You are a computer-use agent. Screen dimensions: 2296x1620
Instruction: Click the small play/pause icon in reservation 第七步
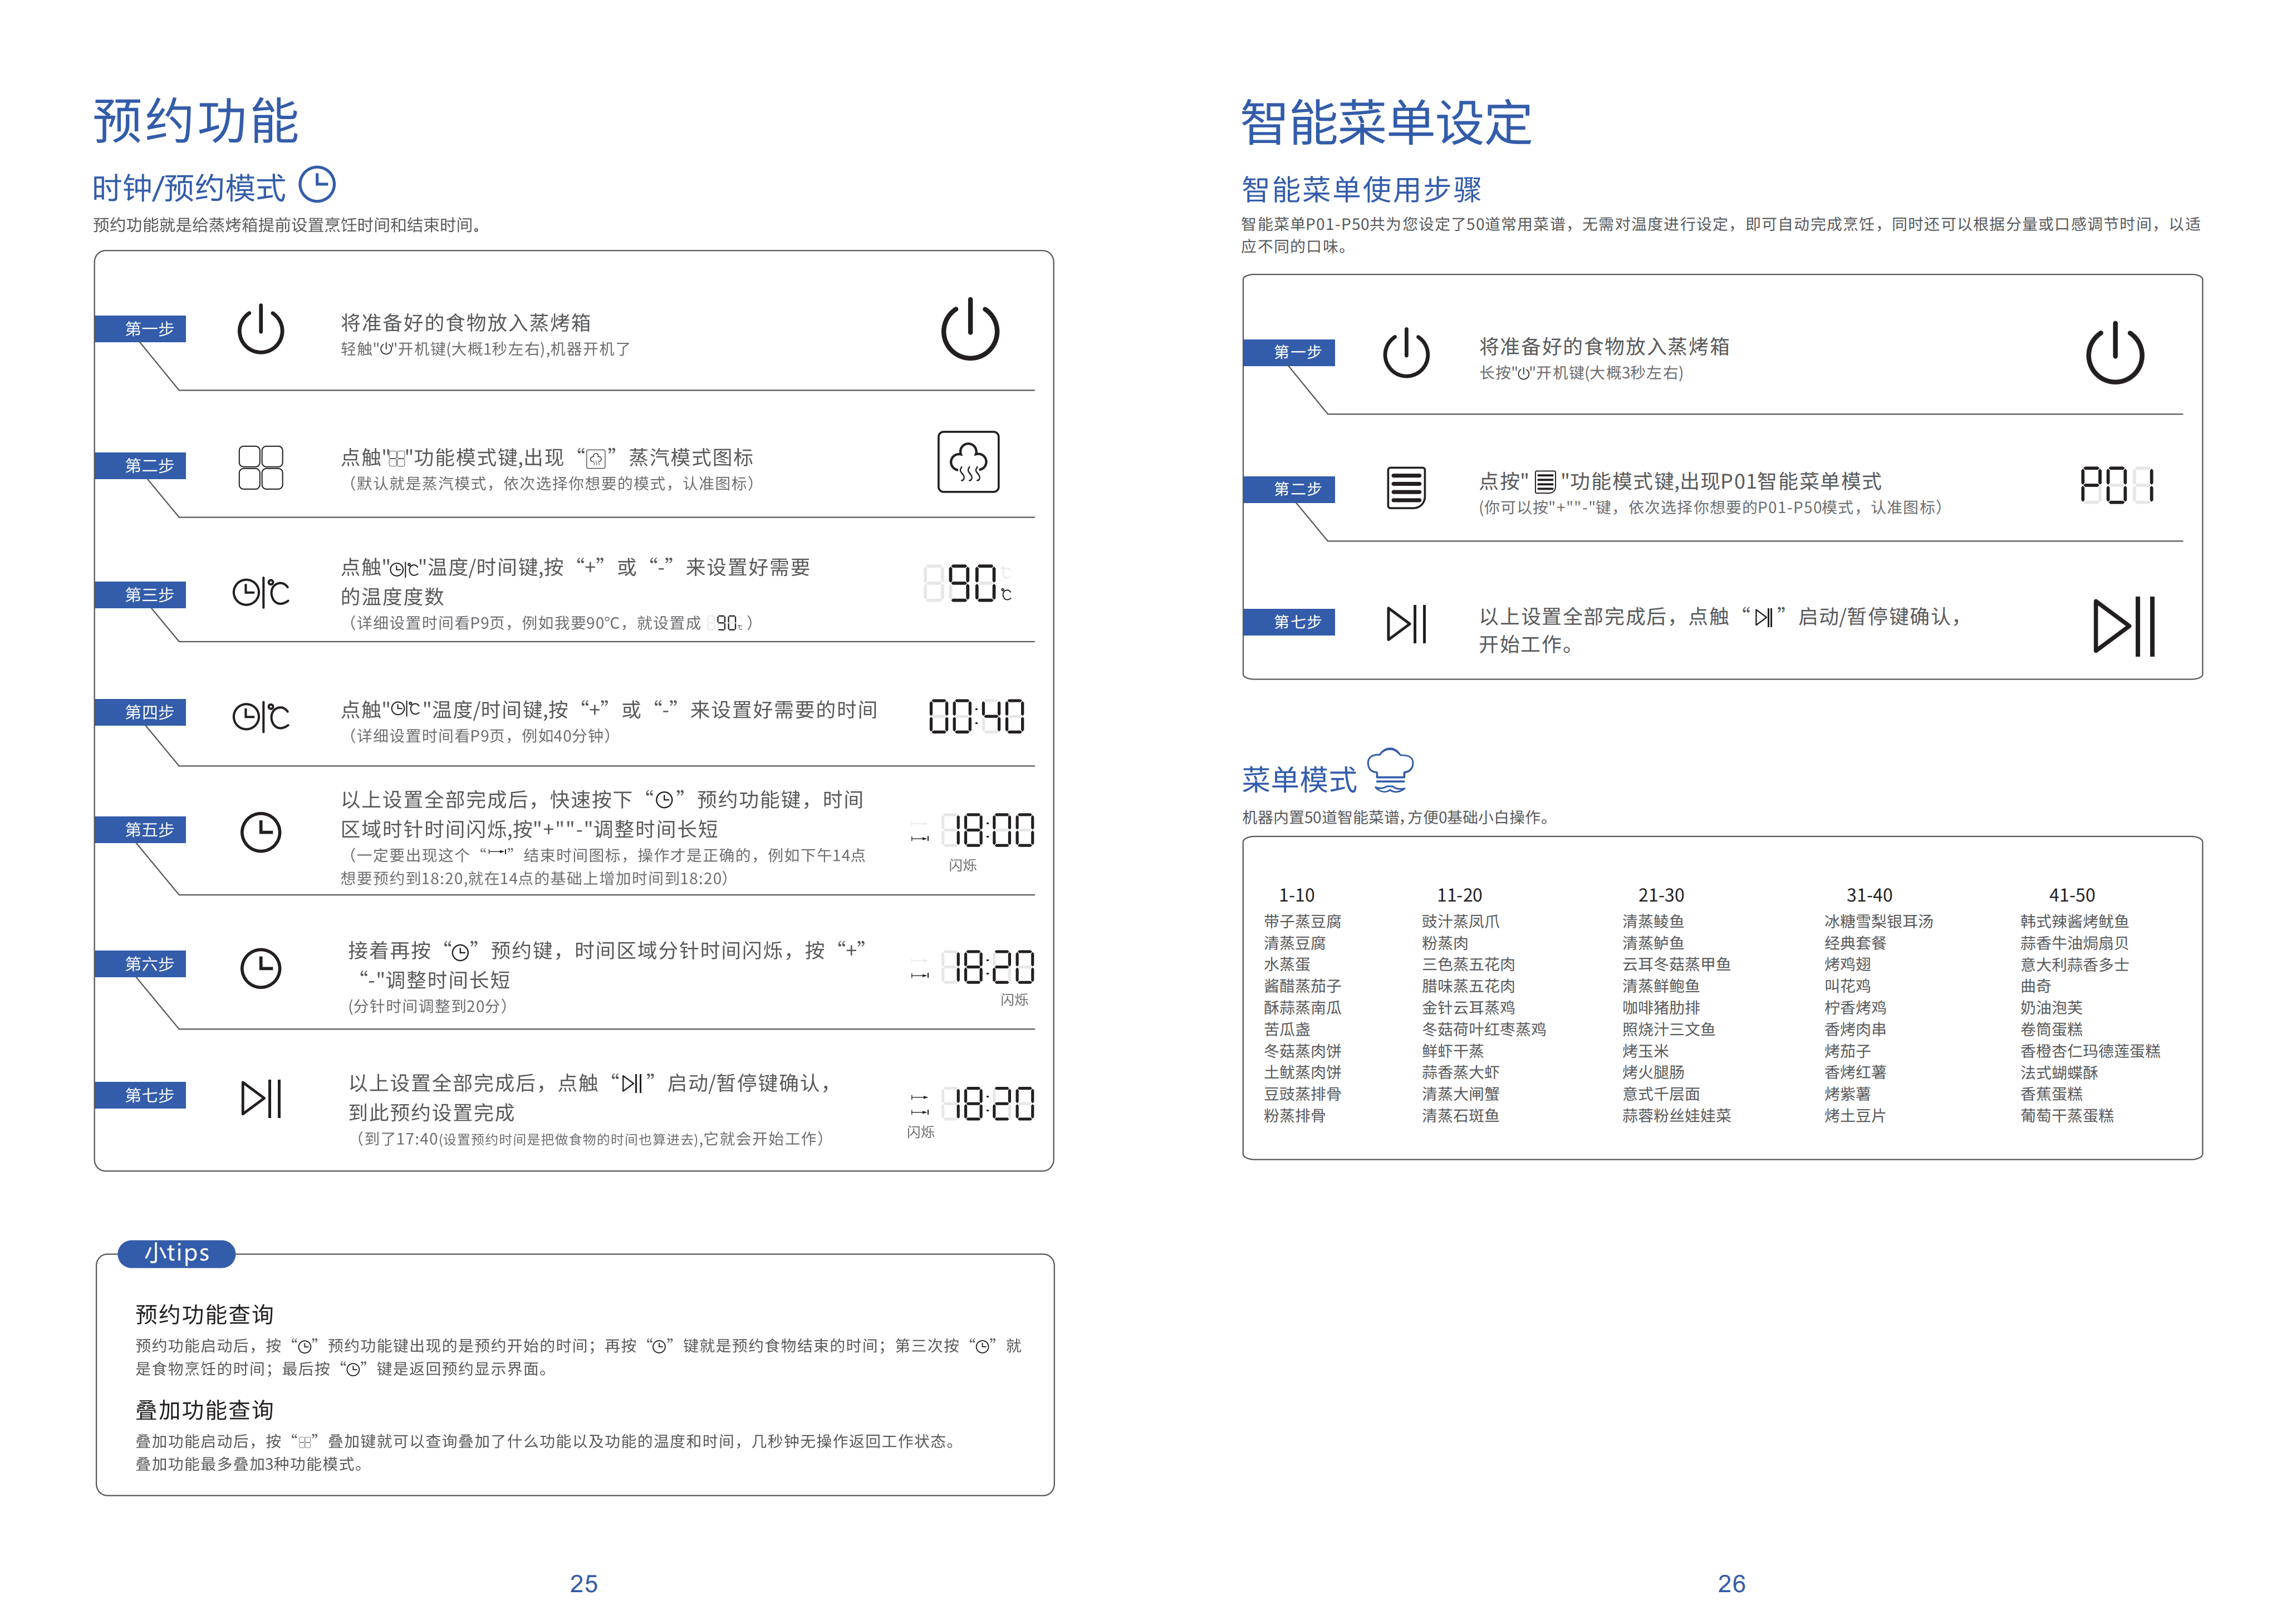click(260, 1099)
